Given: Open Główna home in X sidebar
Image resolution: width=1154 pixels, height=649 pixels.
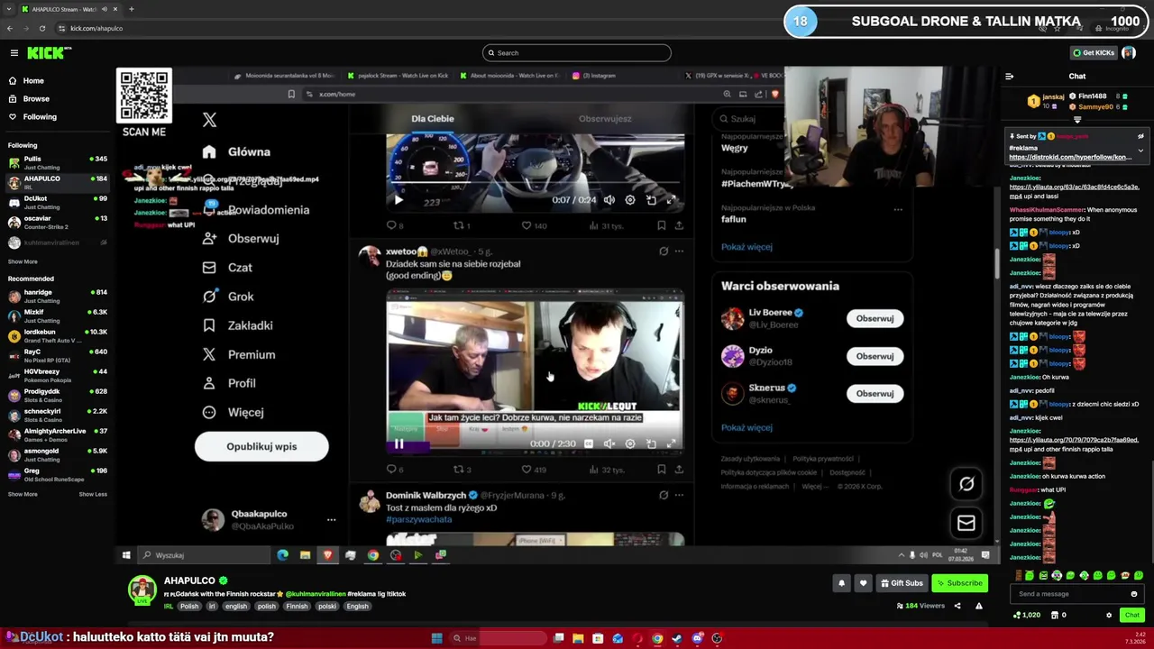Looking at the screenshot, I should point(237,151).
